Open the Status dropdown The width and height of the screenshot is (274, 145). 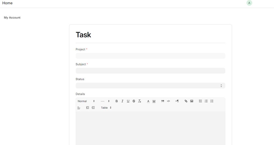(150, 86)
